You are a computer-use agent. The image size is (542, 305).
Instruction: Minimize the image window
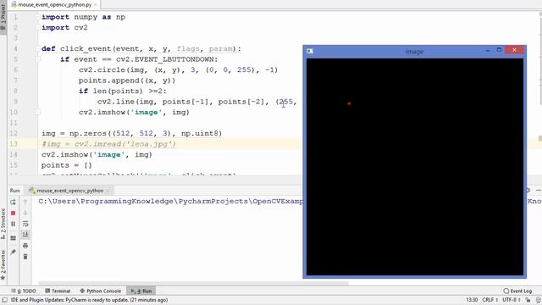click(488, 51)
